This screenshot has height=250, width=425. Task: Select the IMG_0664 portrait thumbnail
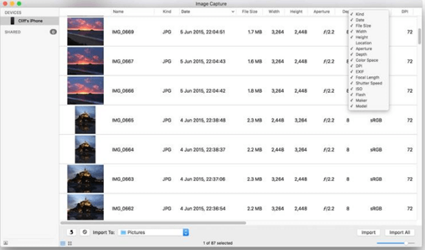85,149
